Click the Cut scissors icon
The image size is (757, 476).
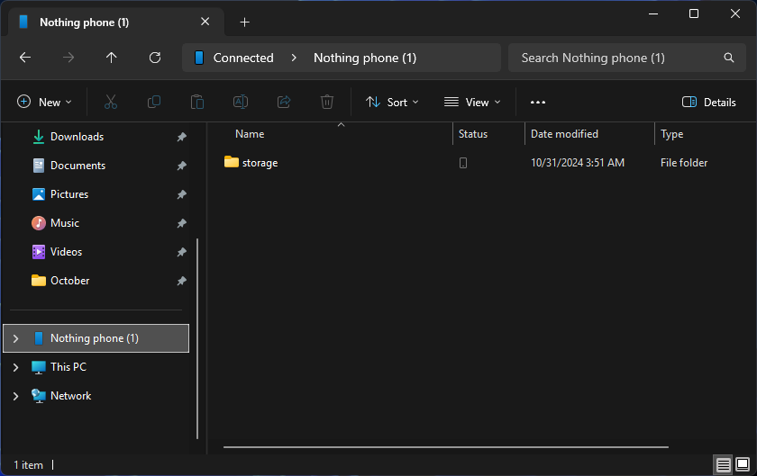point(111,103)
